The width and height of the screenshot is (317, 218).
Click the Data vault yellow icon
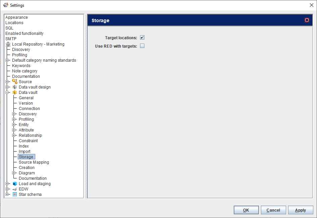15,93
